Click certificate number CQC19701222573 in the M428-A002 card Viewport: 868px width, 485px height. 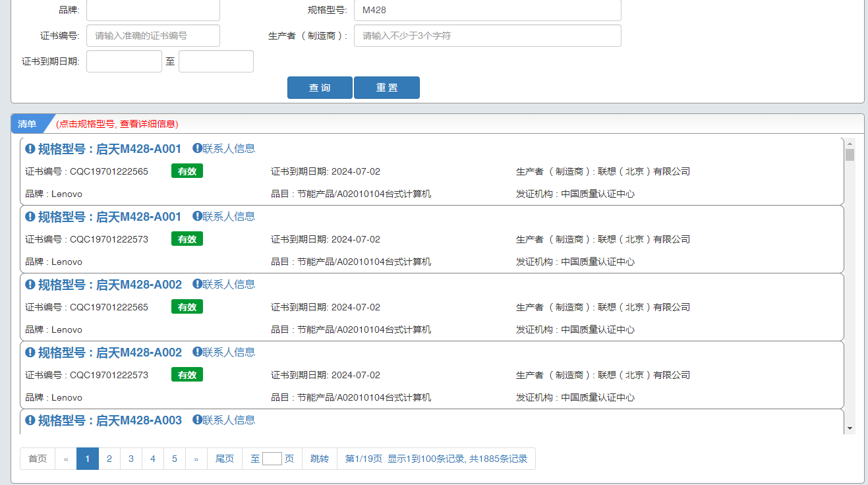[x=109, y=375]
